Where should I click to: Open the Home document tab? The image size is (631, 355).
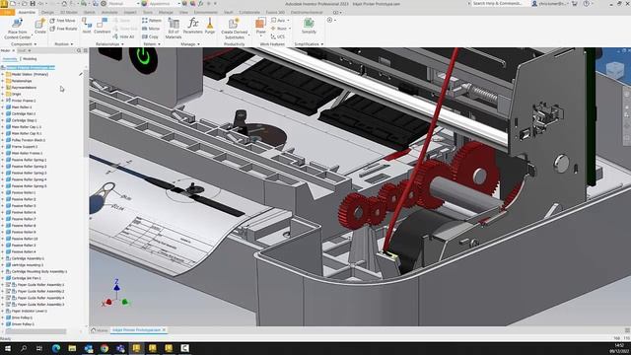click(x=100, y=330)
